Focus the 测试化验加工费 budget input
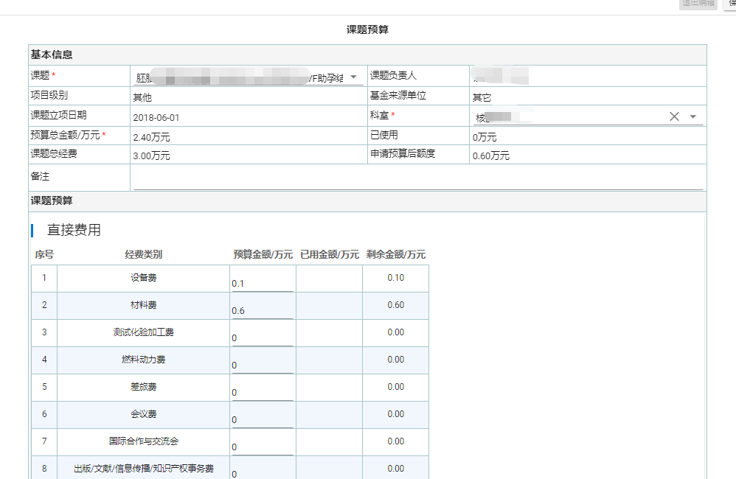This screenshot has height=479, width=736. pos(262,338)
